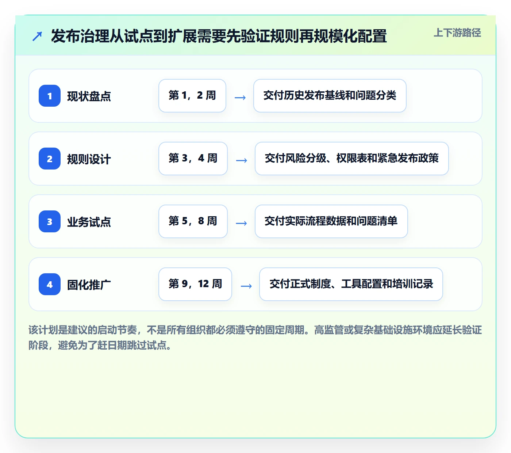511x453 pixels.
Task: Click the 第 1，2 周 time chip
Action: 192,96
